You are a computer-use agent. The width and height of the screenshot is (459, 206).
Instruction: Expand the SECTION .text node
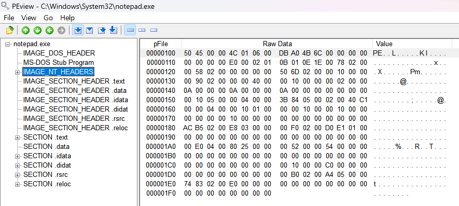[17, 138]
